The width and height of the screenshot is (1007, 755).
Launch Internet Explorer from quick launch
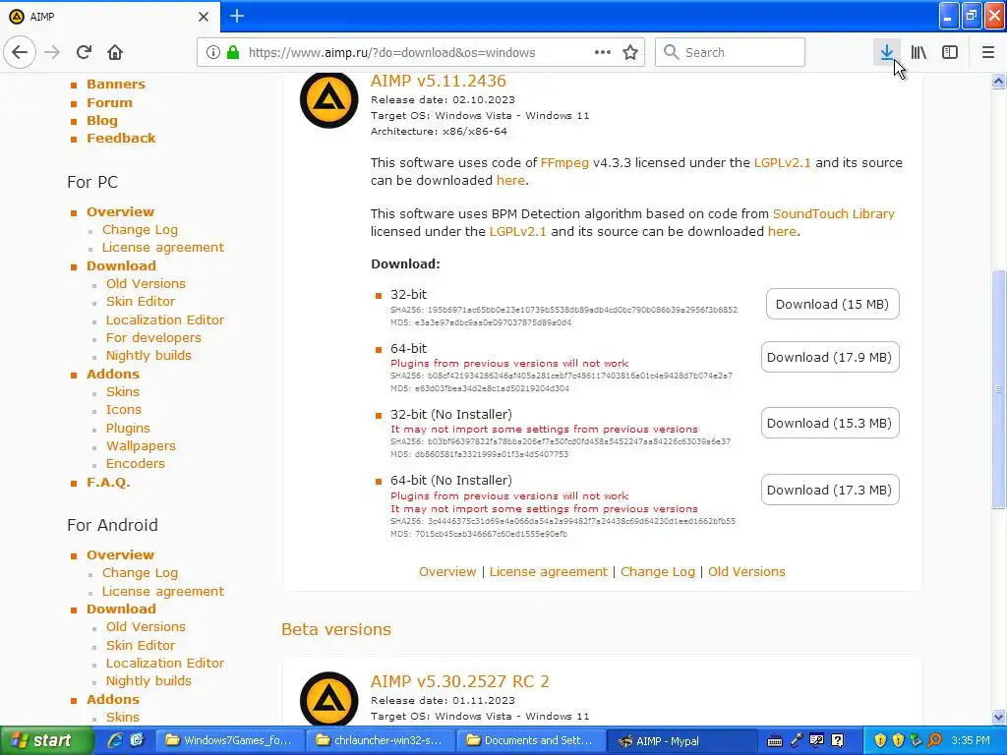pyautogui.click(x=116, y=740)
